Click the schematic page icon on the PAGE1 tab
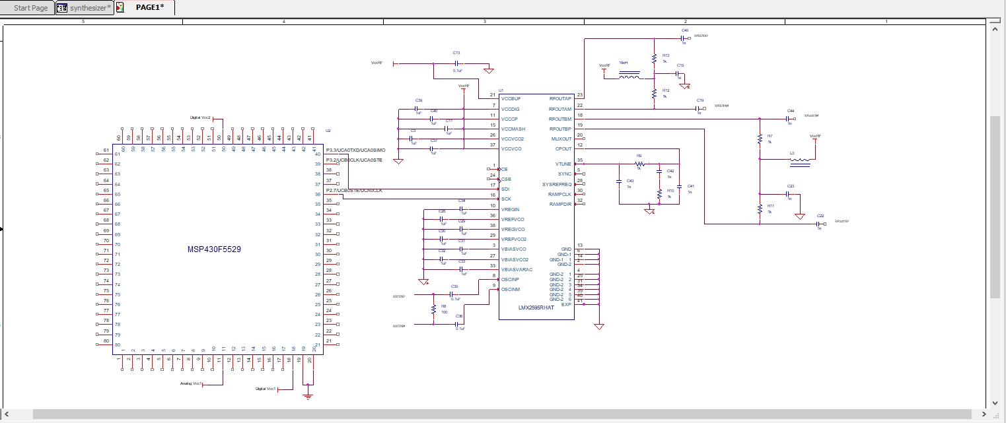Screen dimensions: 1006x423 coord(122,7)
